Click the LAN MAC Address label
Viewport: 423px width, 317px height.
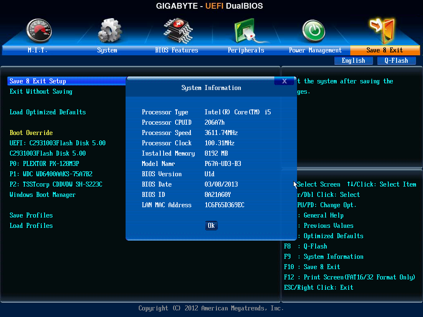[167, 205]
